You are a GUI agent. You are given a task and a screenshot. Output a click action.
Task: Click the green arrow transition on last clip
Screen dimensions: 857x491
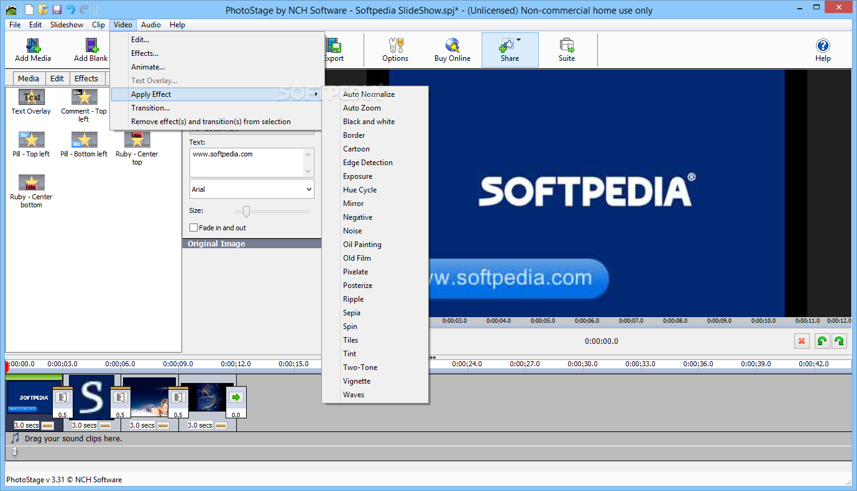tap(236, 397)
